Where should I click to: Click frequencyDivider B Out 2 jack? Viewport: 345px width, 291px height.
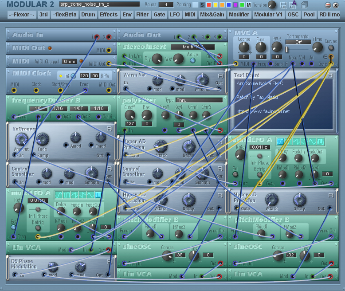(x=59, y=117)
